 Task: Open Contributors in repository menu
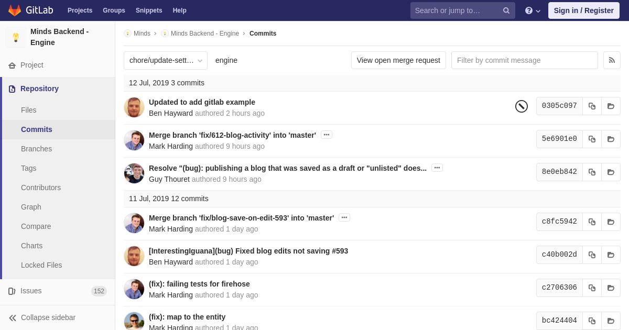[x=41, y=188]
